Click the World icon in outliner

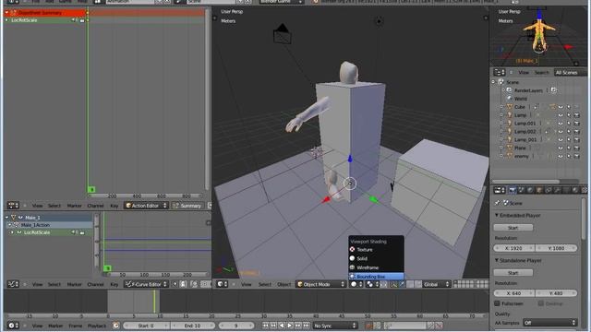point(510,99)
